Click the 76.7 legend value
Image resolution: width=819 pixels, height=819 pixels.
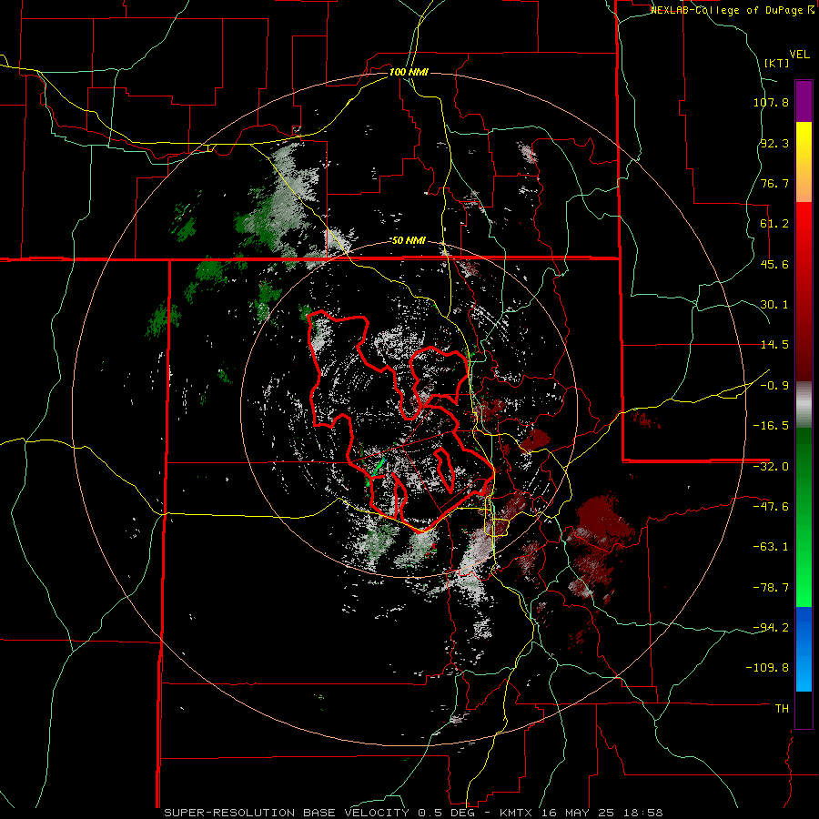point(774,183)
